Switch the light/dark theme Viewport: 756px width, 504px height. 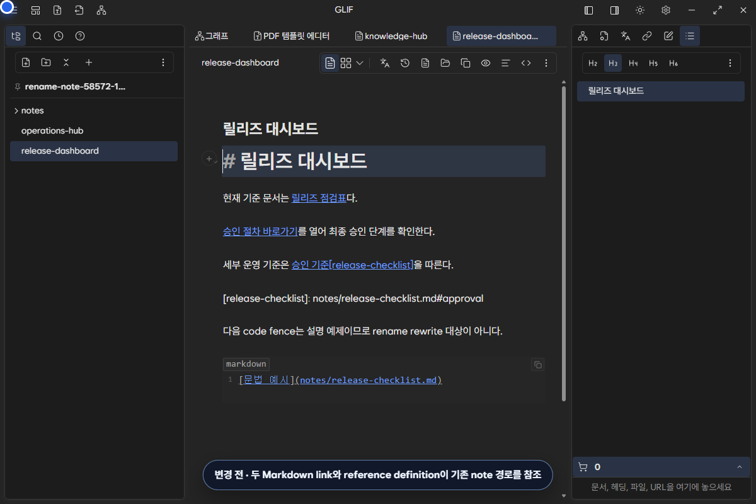[x=640, y=10]
